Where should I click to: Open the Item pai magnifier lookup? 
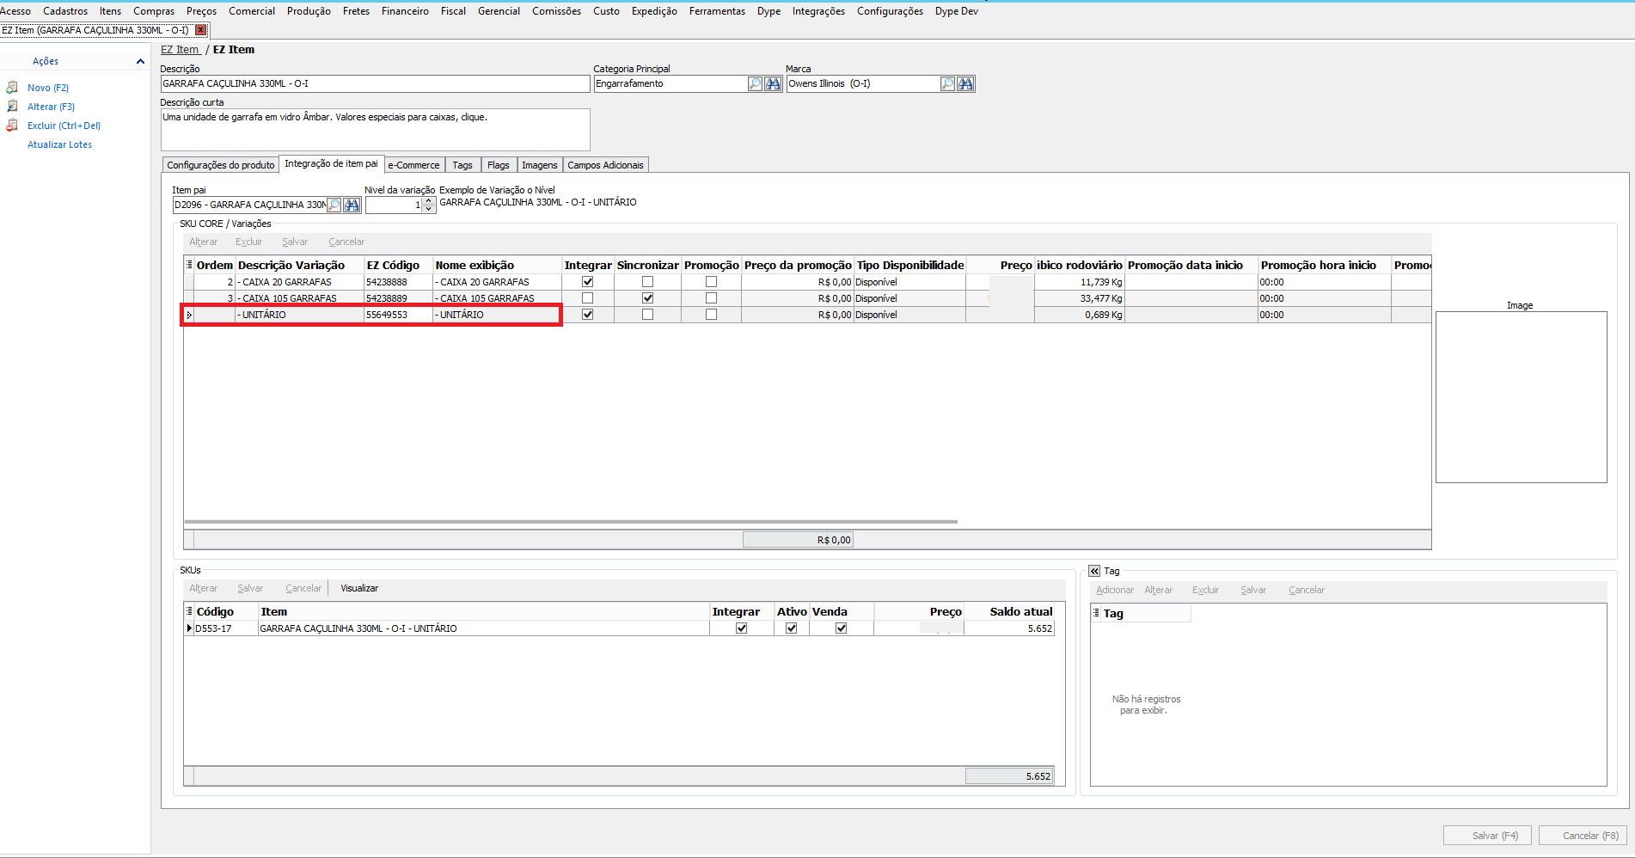334,205
